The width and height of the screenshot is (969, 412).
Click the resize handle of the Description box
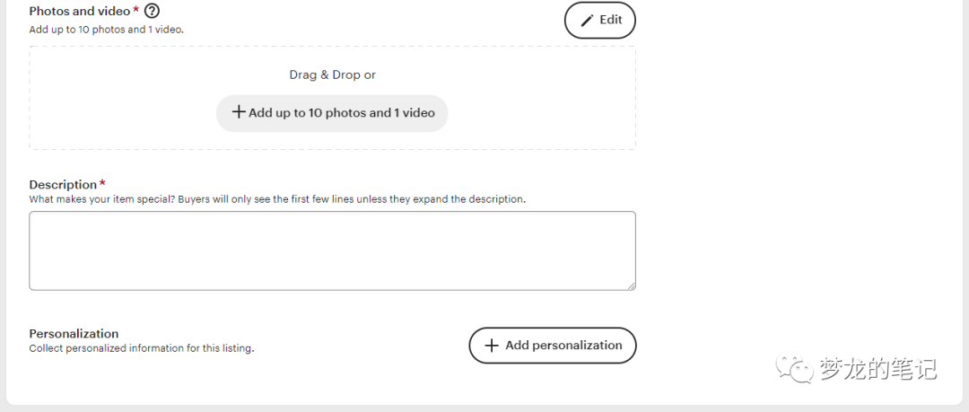pos(631,285)
